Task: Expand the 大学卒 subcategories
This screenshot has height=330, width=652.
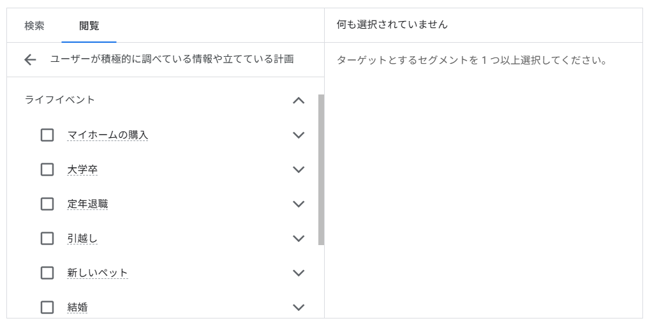Action: pyautogui.click(x=299, y=170)
